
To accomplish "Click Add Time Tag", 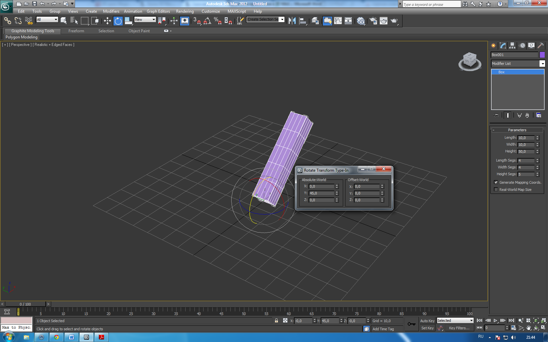I will tap(383, 329).
